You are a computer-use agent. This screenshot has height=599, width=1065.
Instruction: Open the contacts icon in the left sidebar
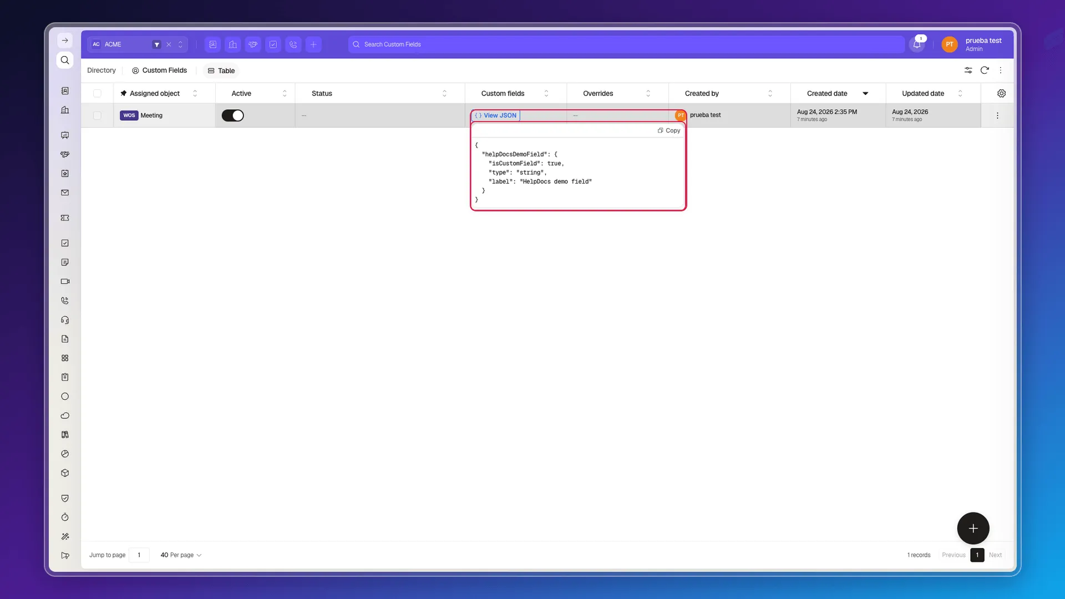tap(65, 91)
